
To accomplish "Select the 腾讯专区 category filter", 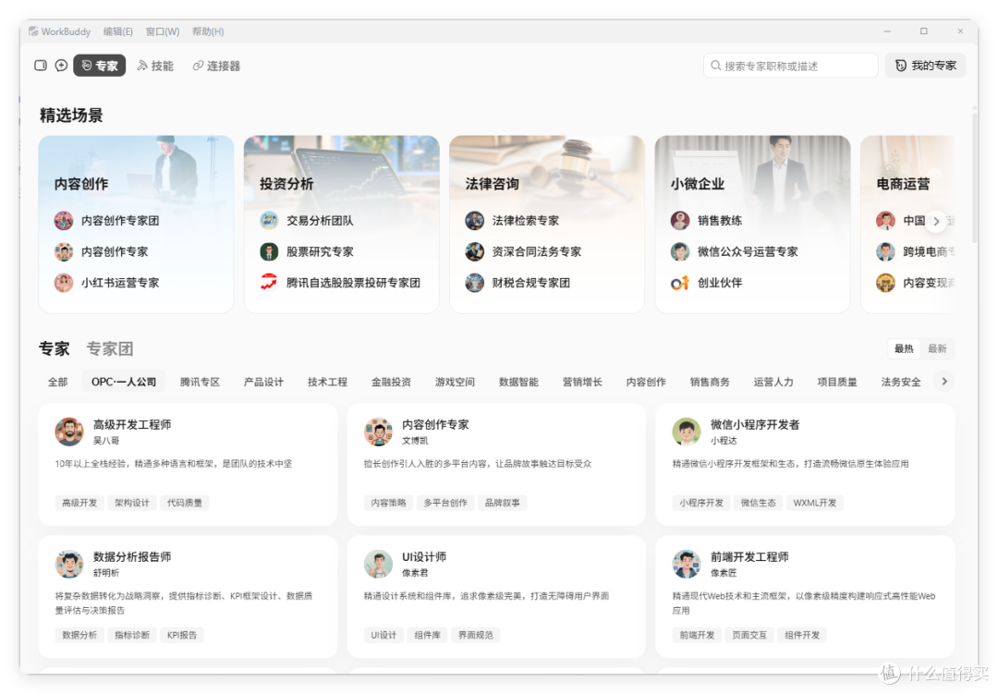I will [200, 382].
